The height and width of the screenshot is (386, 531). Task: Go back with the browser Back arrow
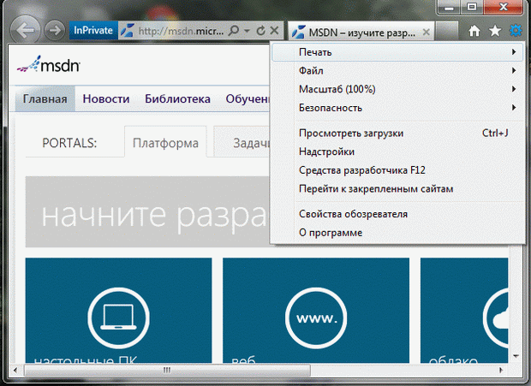26,30
